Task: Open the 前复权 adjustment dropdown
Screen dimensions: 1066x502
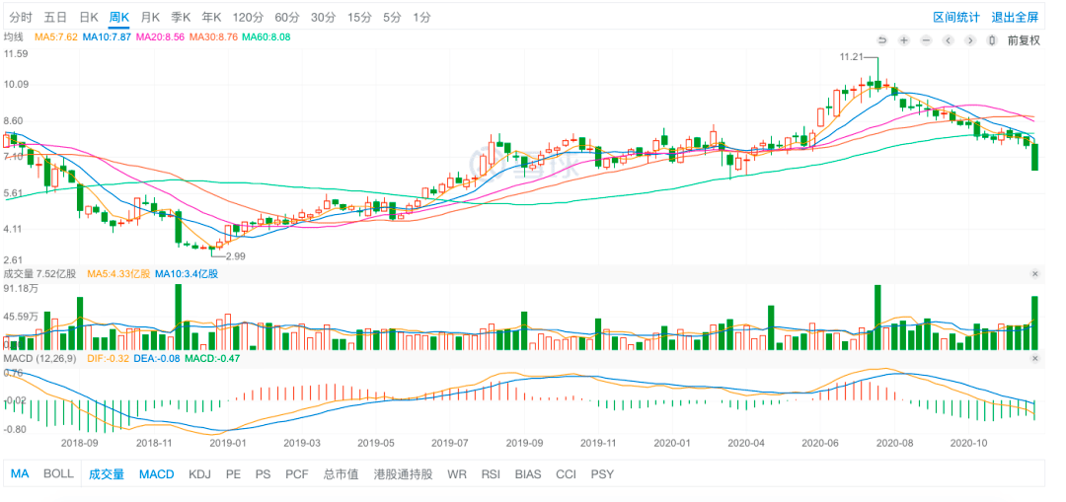Action: point(1024,40)
